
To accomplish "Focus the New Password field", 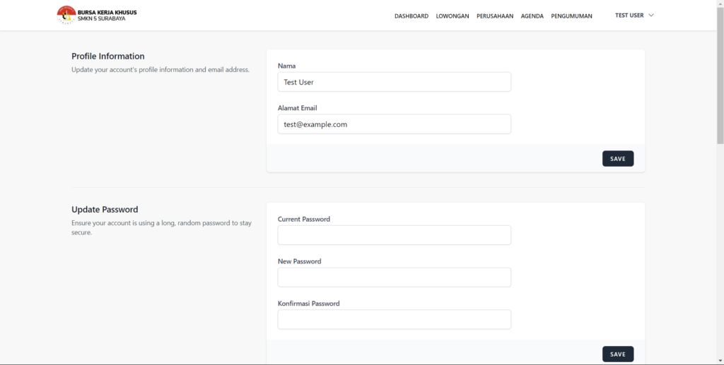I will point(395,277).
